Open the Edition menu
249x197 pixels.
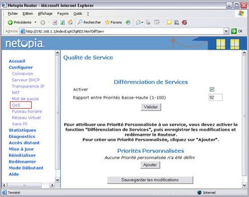tap(28, 14)
